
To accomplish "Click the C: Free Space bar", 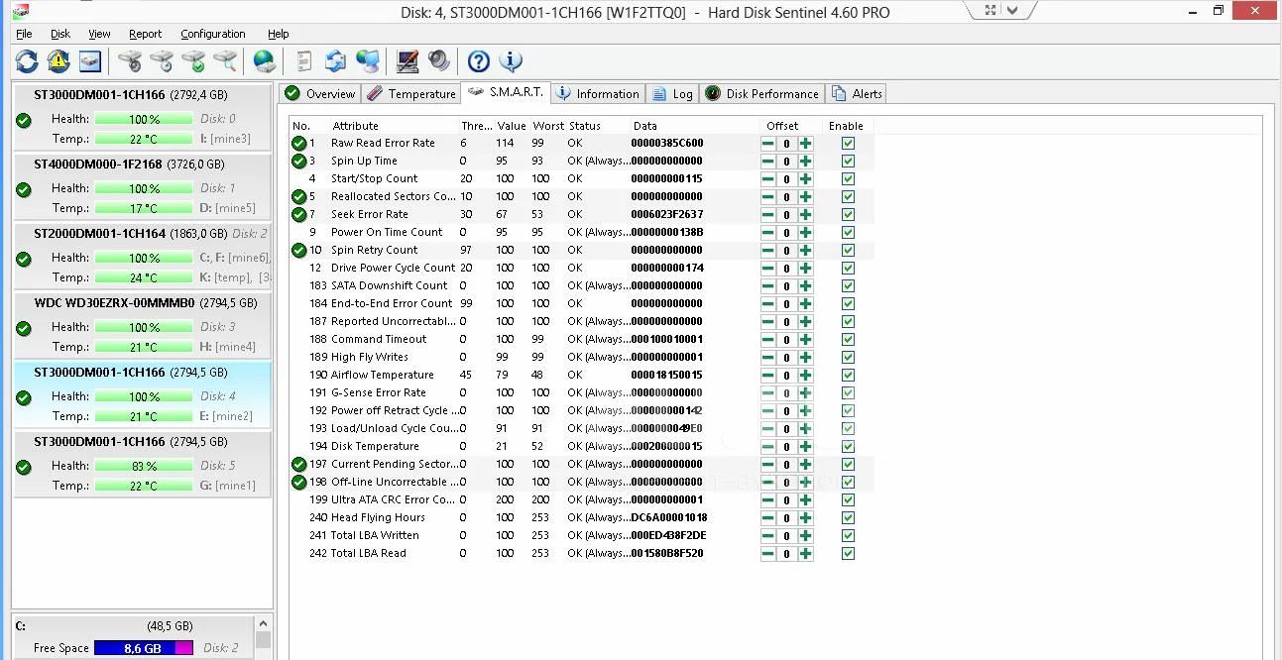I will click(x=144, y=648).
